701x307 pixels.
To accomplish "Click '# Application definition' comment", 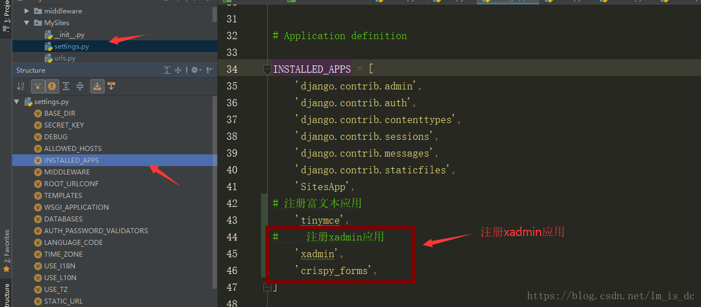I will tap(340, 36).
